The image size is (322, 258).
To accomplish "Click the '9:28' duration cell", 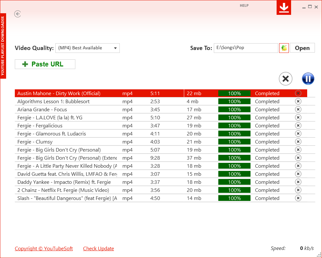I will click(x=155, y=158).
